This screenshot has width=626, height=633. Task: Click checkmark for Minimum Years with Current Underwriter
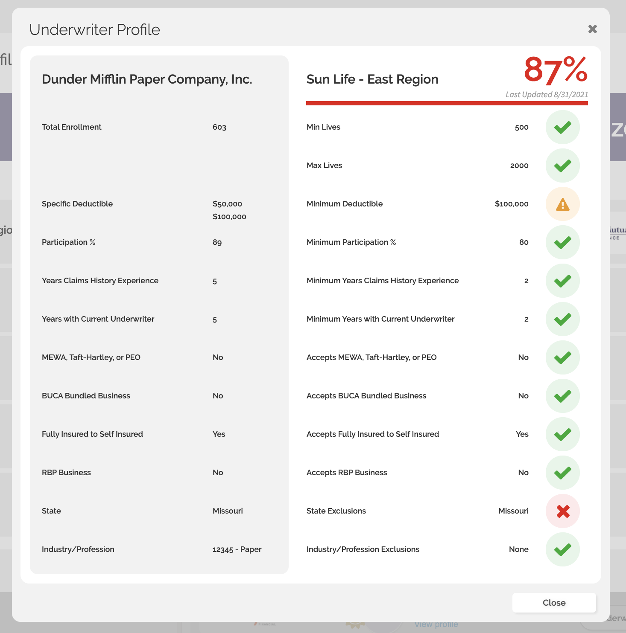[x=563, y=319]
